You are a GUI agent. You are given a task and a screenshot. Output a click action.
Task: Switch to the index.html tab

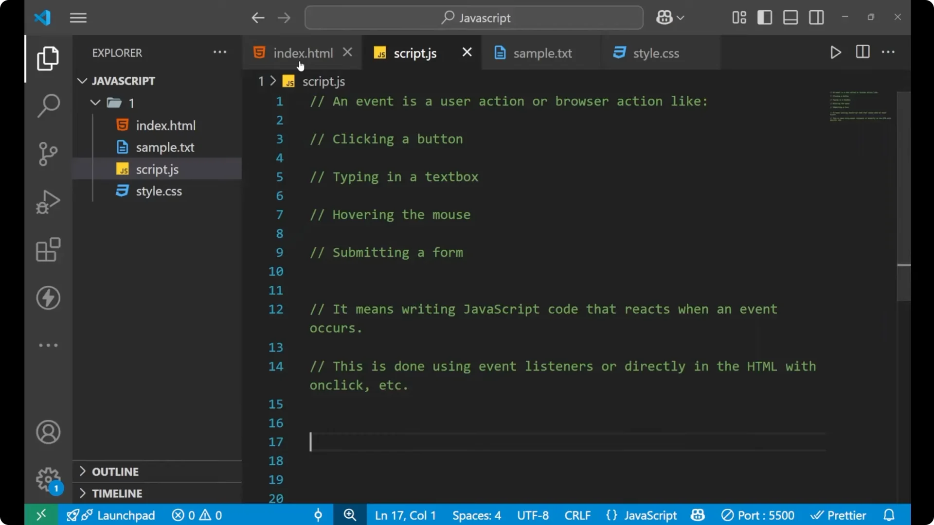302,52
